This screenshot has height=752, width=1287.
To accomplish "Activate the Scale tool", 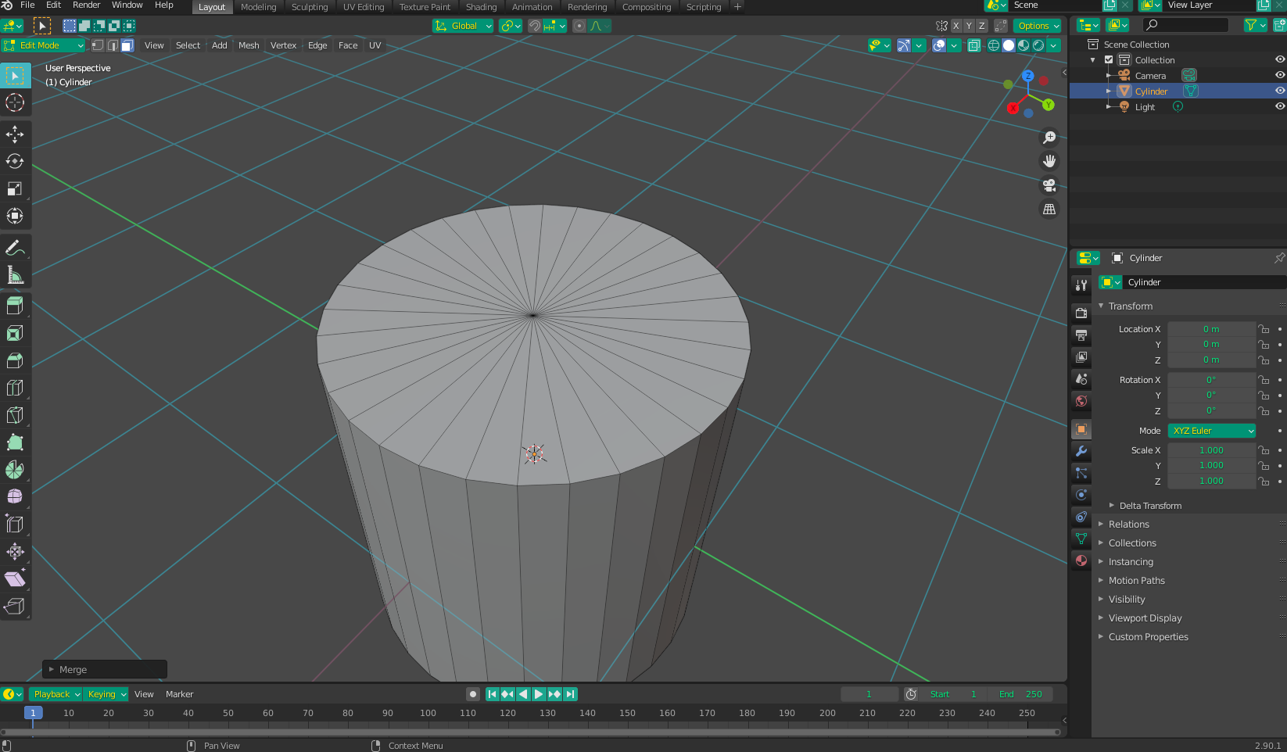I will tap(15, 189).
